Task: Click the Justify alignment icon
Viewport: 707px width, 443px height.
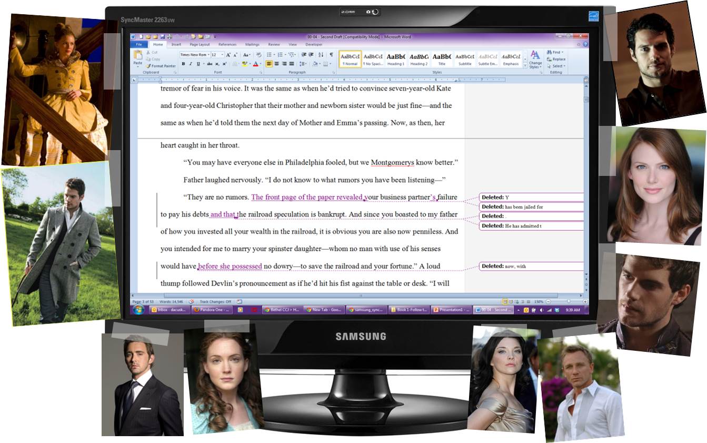Action: click(292, 64)
